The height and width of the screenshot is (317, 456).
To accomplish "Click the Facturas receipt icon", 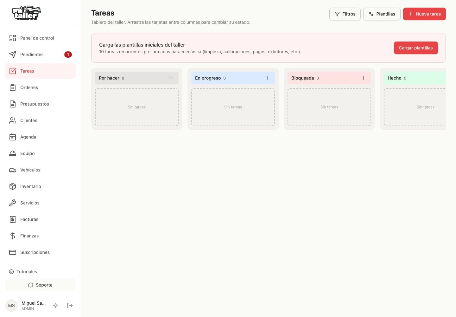I will click(13, 219).
